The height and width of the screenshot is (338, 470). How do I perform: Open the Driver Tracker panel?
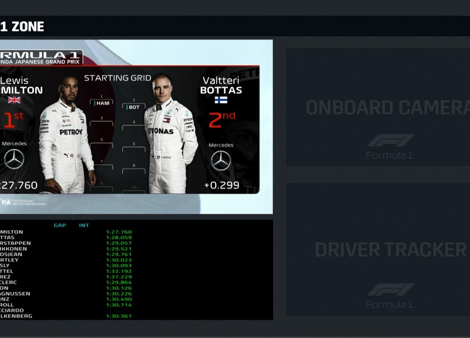378,249
